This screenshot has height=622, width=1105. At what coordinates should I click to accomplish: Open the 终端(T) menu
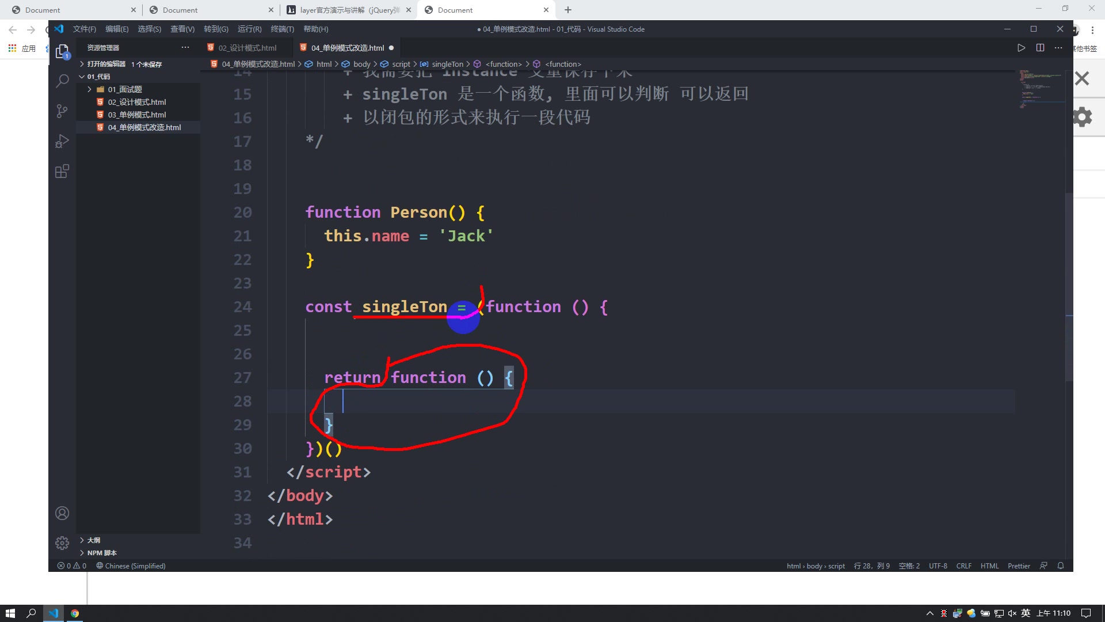pos(282,29)
